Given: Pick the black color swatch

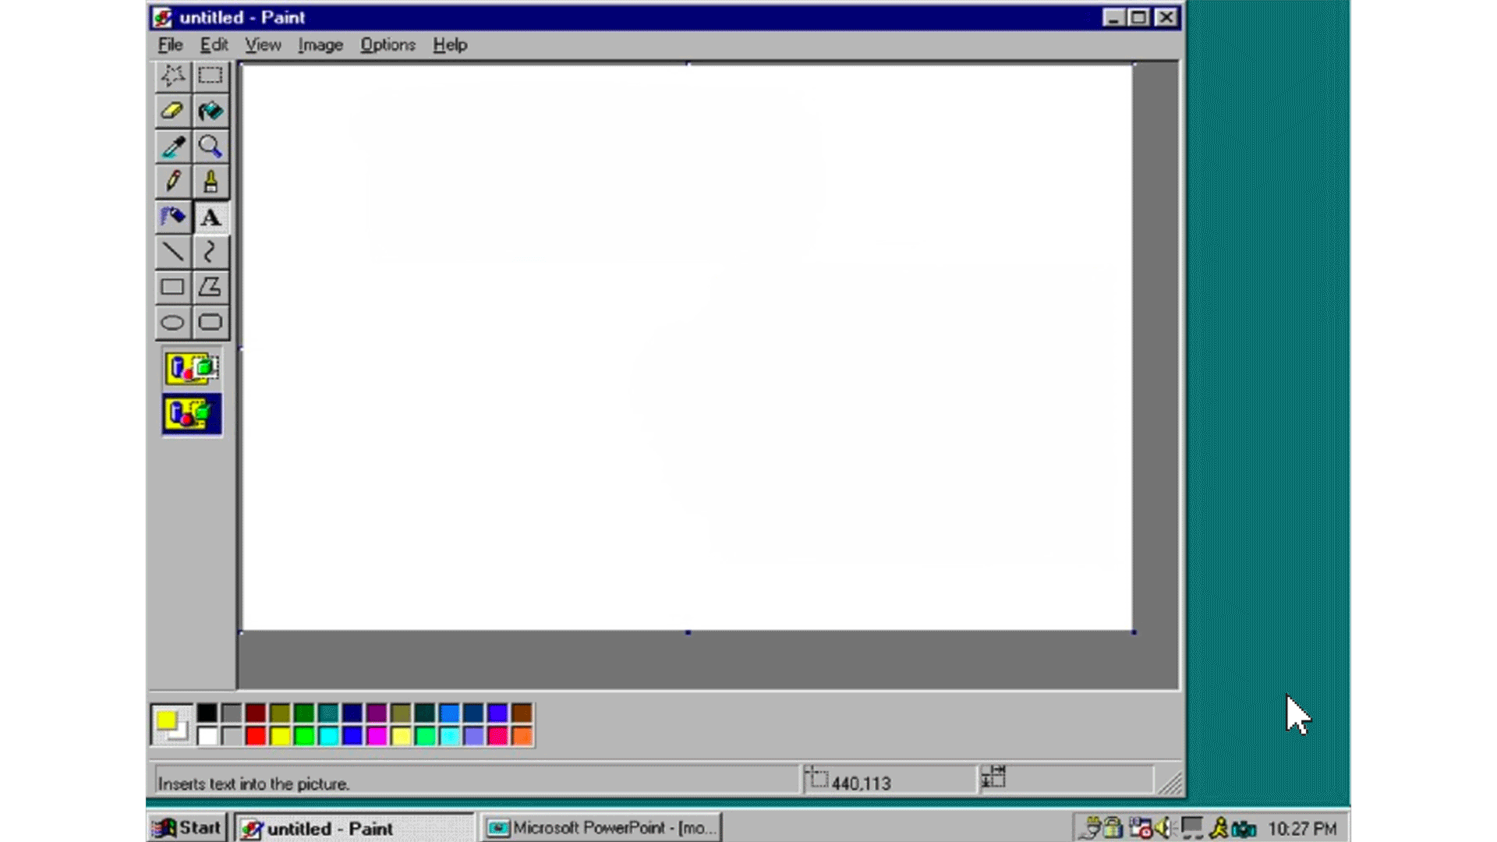Looking at the screenshot, I should coord(207,713).
